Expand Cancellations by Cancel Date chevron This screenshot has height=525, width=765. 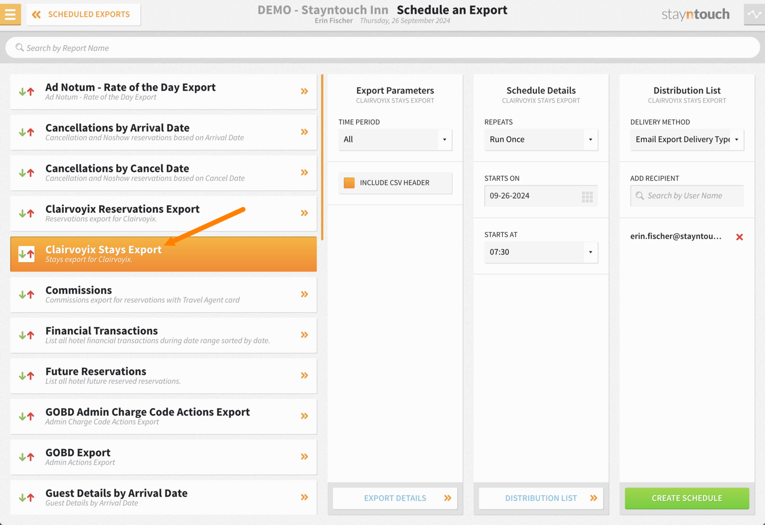click(305, 172)
